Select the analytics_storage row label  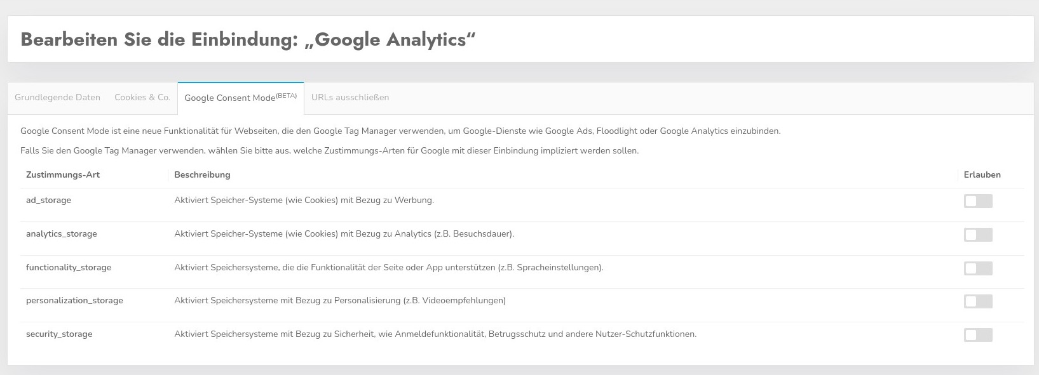(62, 234)
